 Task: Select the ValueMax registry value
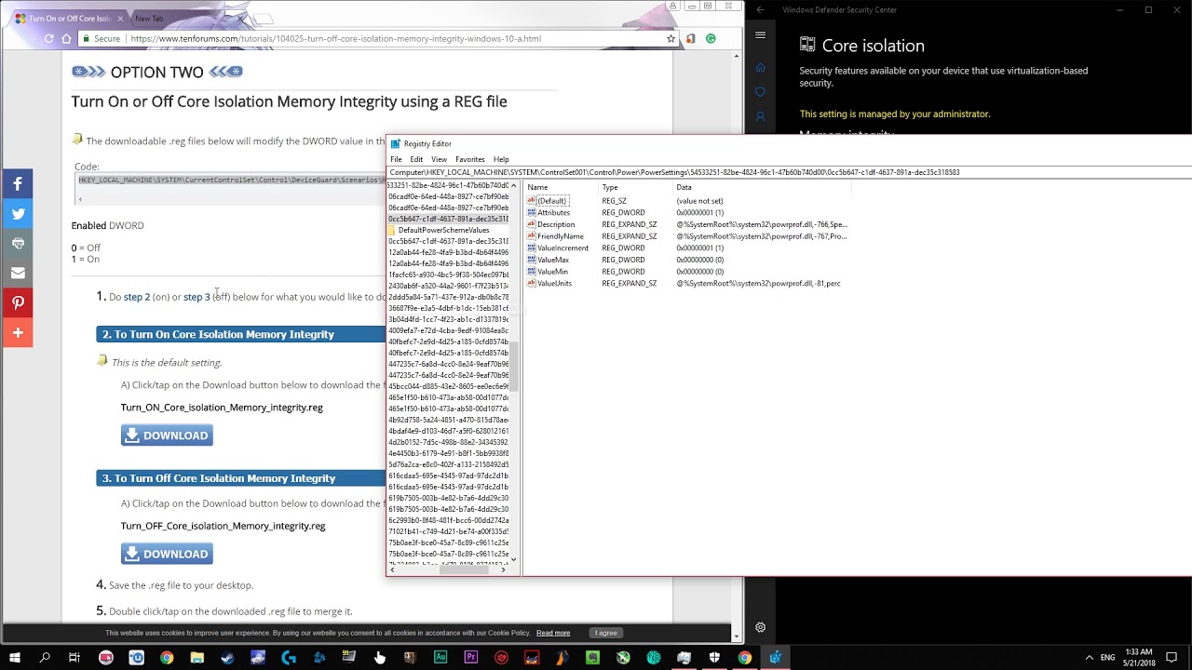coord(553,260)
